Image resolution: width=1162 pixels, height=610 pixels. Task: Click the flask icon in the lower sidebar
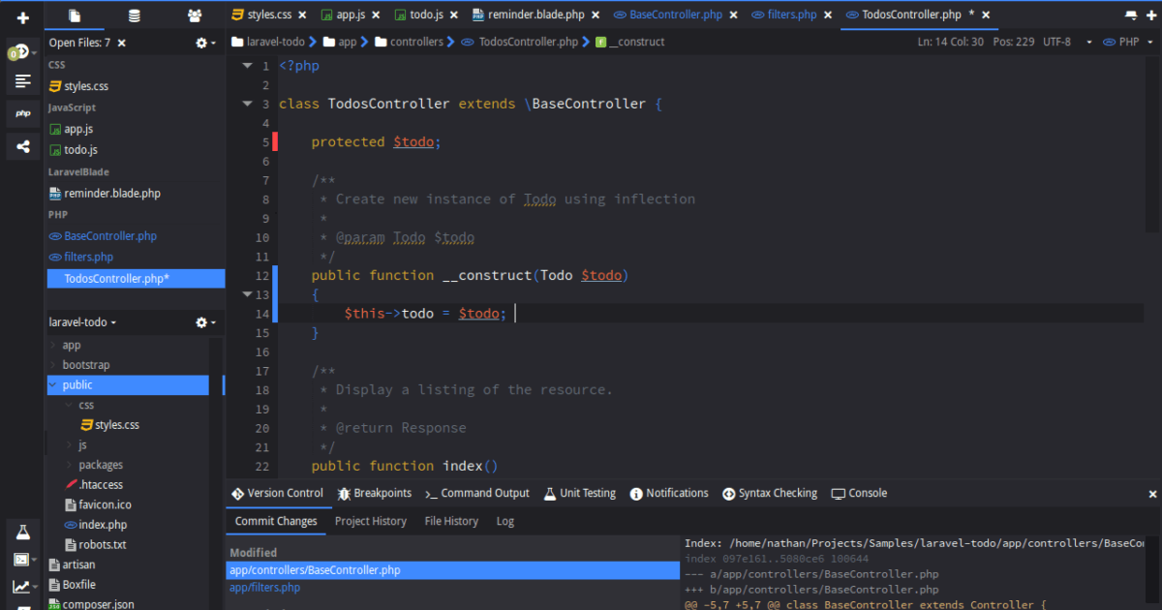tap(22, 532)
